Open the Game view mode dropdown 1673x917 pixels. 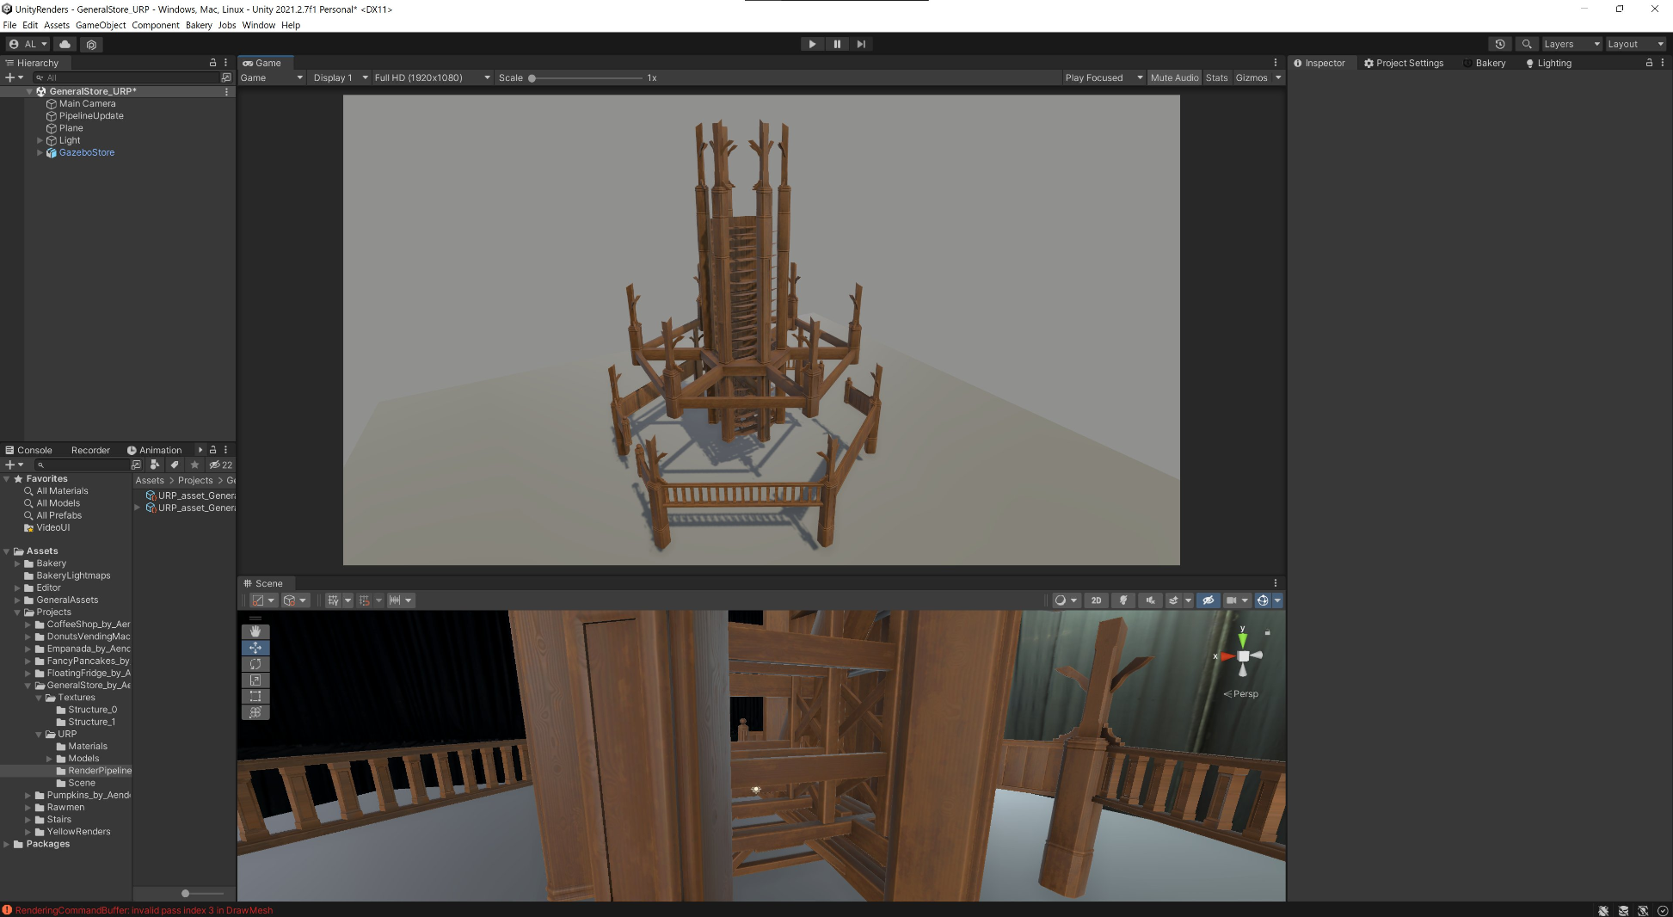pyautogui.click(x=272, y=77)
